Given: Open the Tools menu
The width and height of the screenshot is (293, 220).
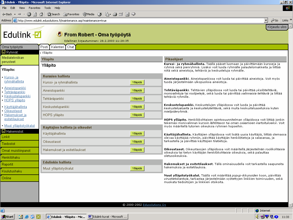Looking at the screenshot, I should pyautogui.click(x=48, y=8).
